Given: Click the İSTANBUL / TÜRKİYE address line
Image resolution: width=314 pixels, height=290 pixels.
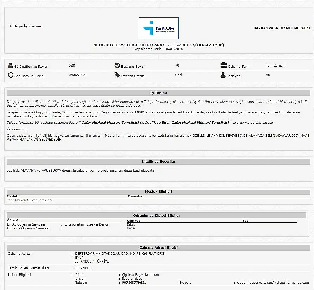Looking at the screenshot, I should (x=92, y=261).
